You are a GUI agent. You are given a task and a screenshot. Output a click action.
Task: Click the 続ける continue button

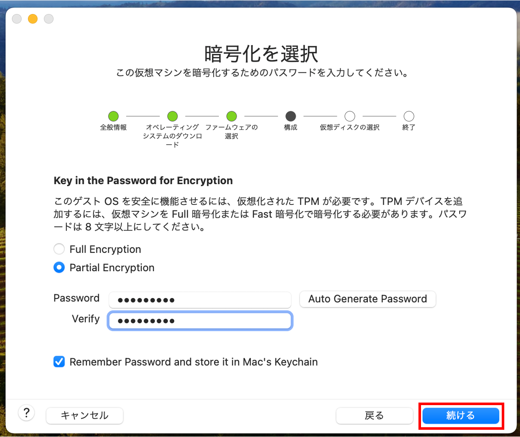point(461,415)
